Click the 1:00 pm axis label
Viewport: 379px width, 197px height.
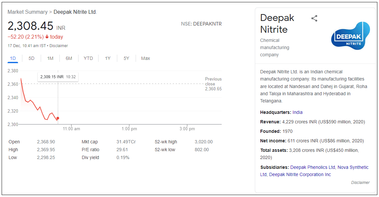129,129
